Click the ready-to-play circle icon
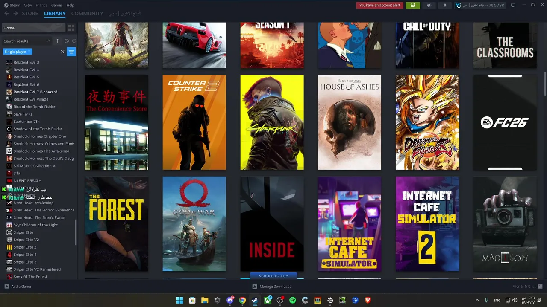The image size is (547, 307). click(74, 41)
